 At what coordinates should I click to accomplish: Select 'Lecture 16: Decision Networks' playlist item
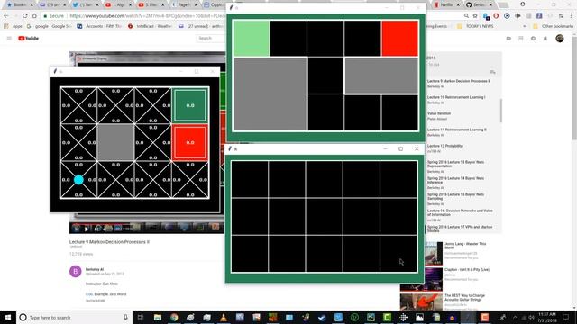460,212
